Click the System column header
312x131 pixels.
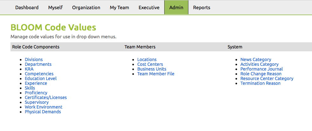[235, 47]
